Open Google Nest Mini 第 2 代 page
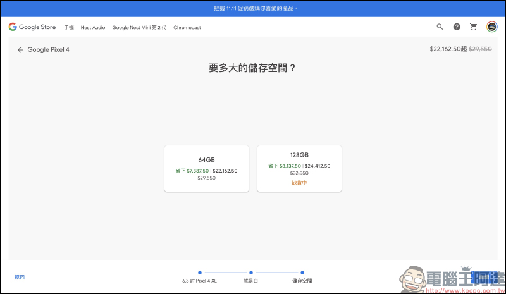Image resolution: width=506 pixels, height=294 pixels. click(139, 28)
